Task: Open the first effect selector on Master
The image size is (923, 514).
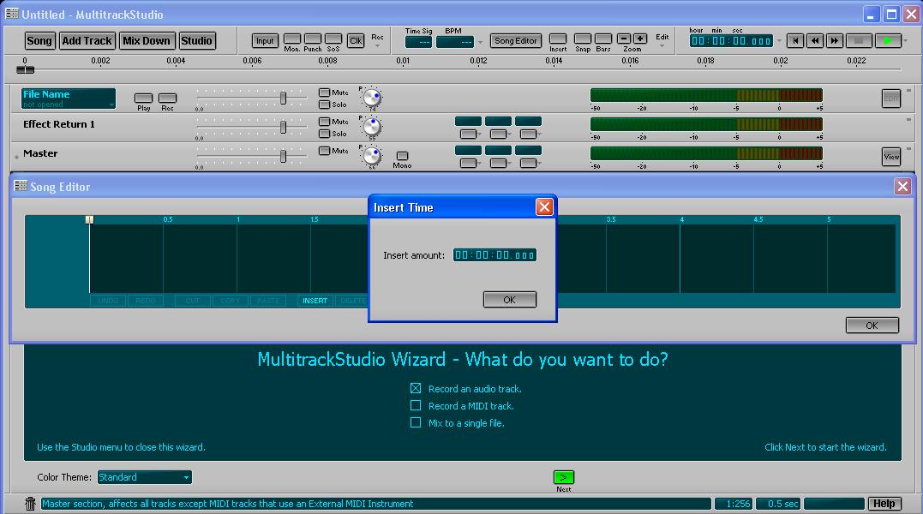Action: pos(469,163)
